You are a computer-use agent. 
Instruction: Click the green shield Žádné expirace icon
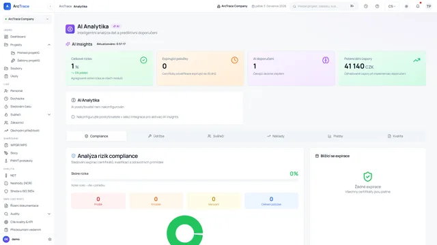click(x=367, y=177)
